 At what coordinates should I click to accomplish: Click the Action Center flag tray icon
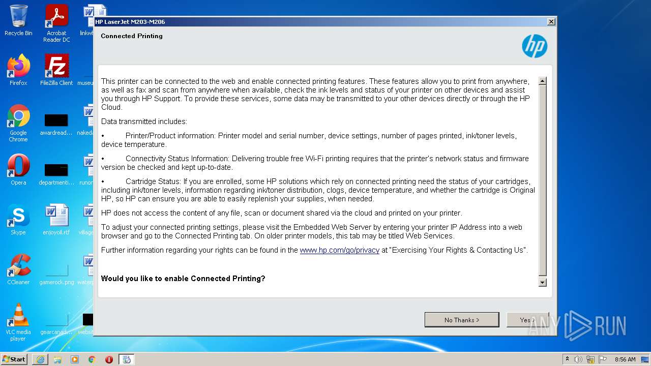603,359
